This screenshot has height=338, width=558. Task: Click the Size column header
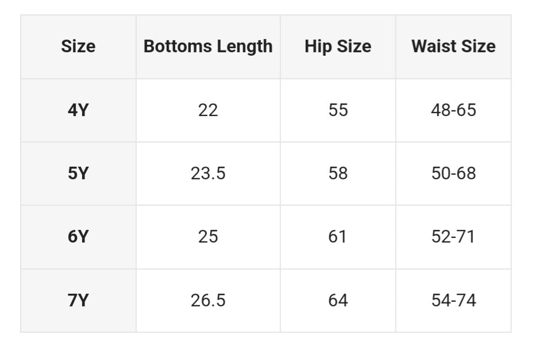78,47
